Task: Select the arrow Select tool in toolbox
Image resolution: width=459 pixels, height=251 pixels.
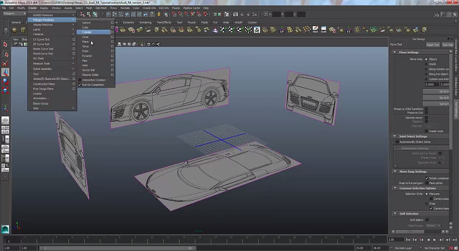Action: (5, 44)
